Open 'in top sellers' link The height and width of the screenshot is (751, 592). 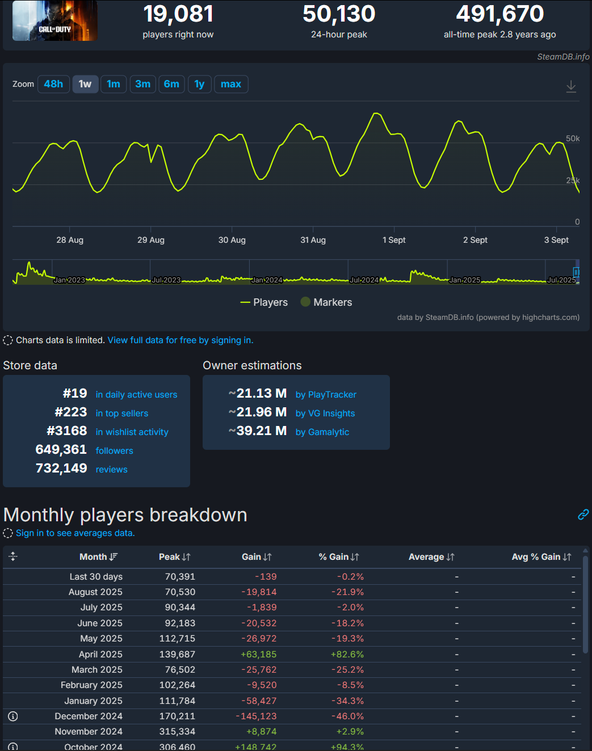[122, 414]
